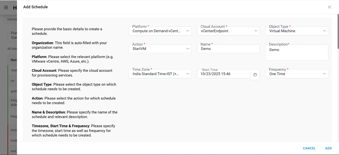The height and width of the screenshot is (155, 339).
Task: Open the hamburger navigation menu
Action: pyautogui.click(x=6, y=7)
